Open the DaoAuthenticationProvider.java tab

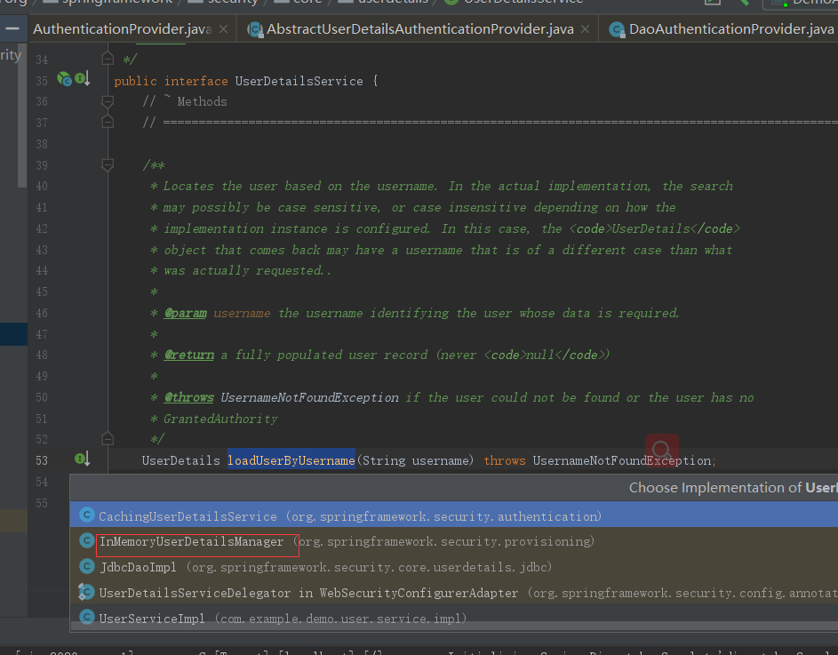731,28
